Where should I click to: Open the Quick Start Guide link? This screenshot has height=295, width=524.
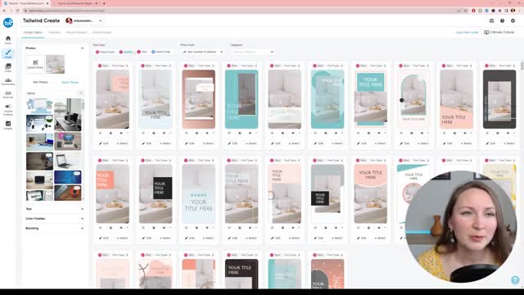point(467,33)
